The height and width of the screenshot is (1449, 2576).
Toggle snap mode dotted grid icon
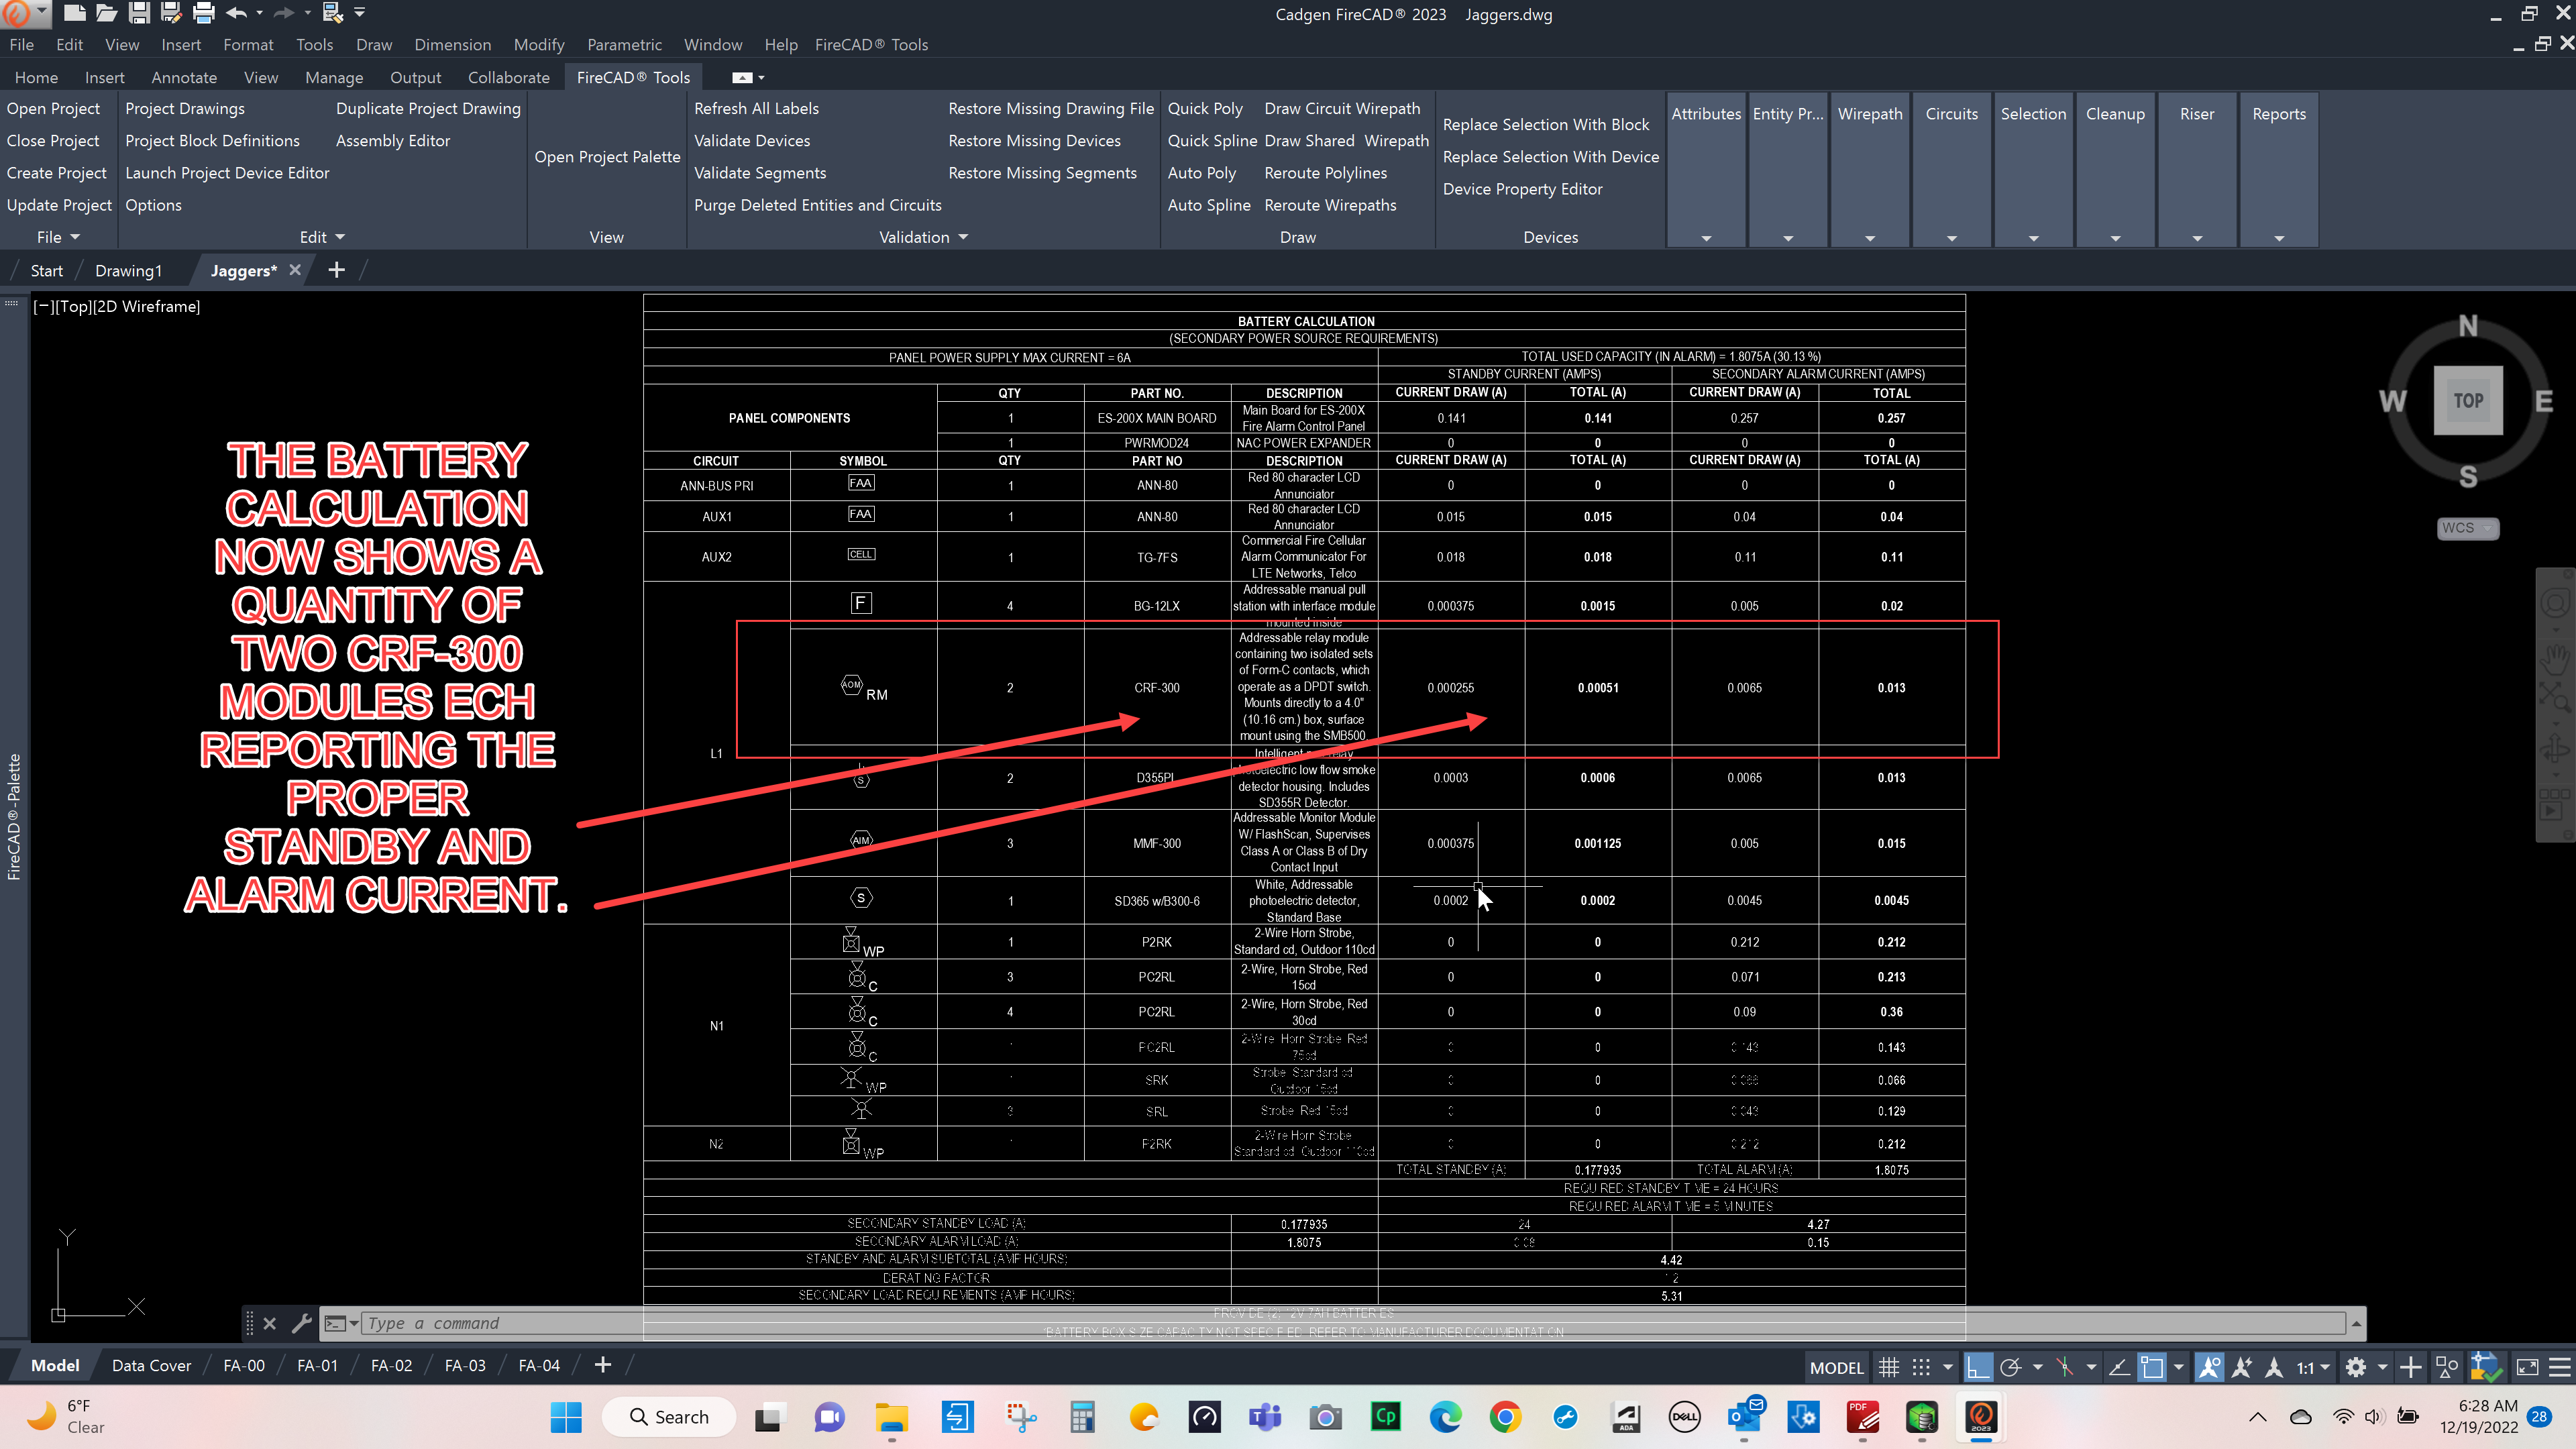1921,1367
